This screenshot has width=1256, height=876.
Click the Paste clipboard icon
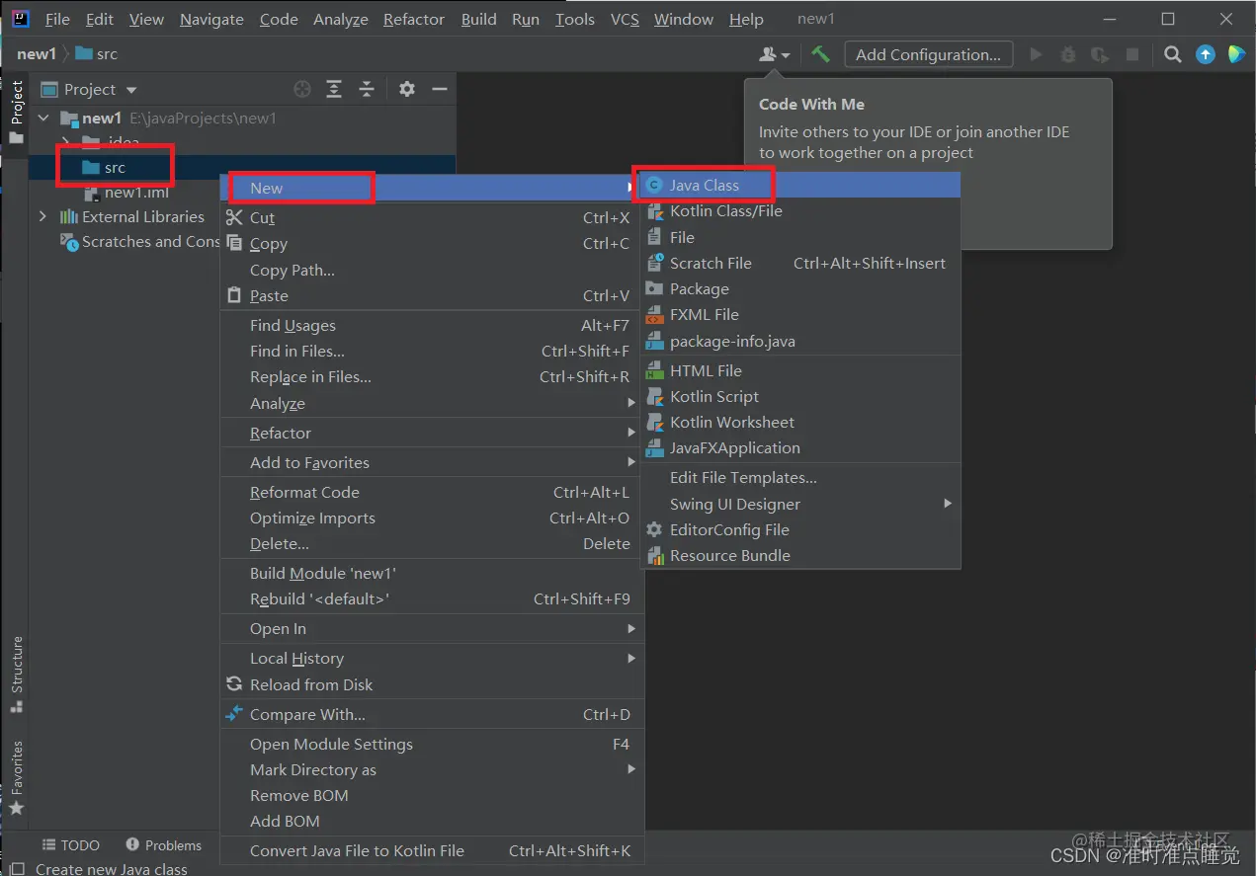(234, 295)
